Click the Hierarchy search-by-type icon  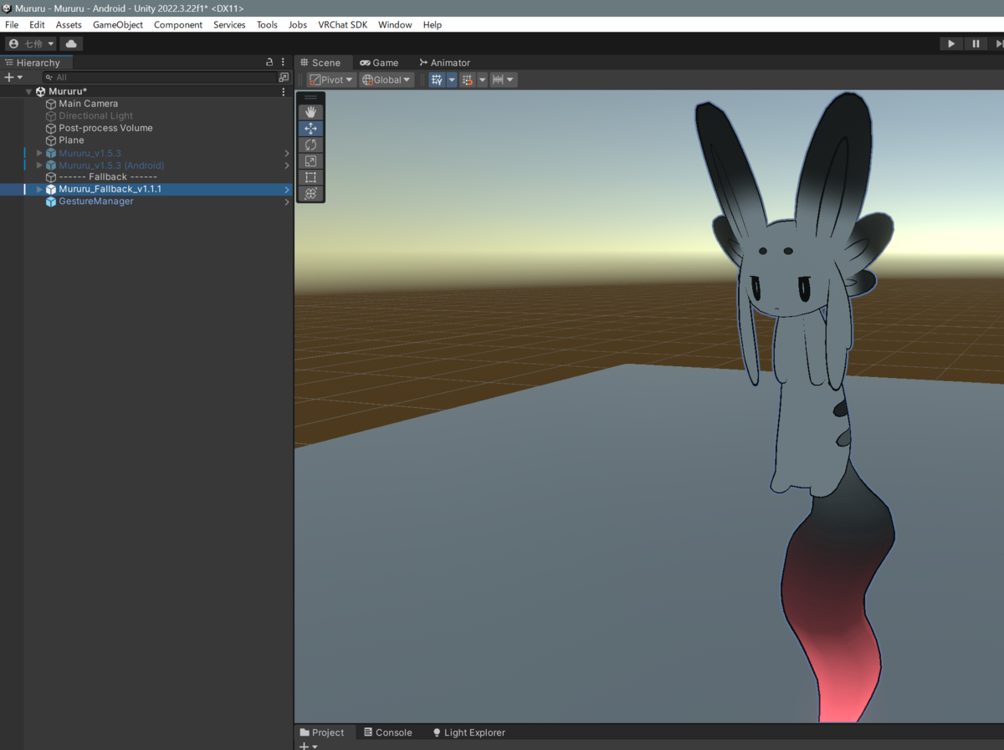284,77
